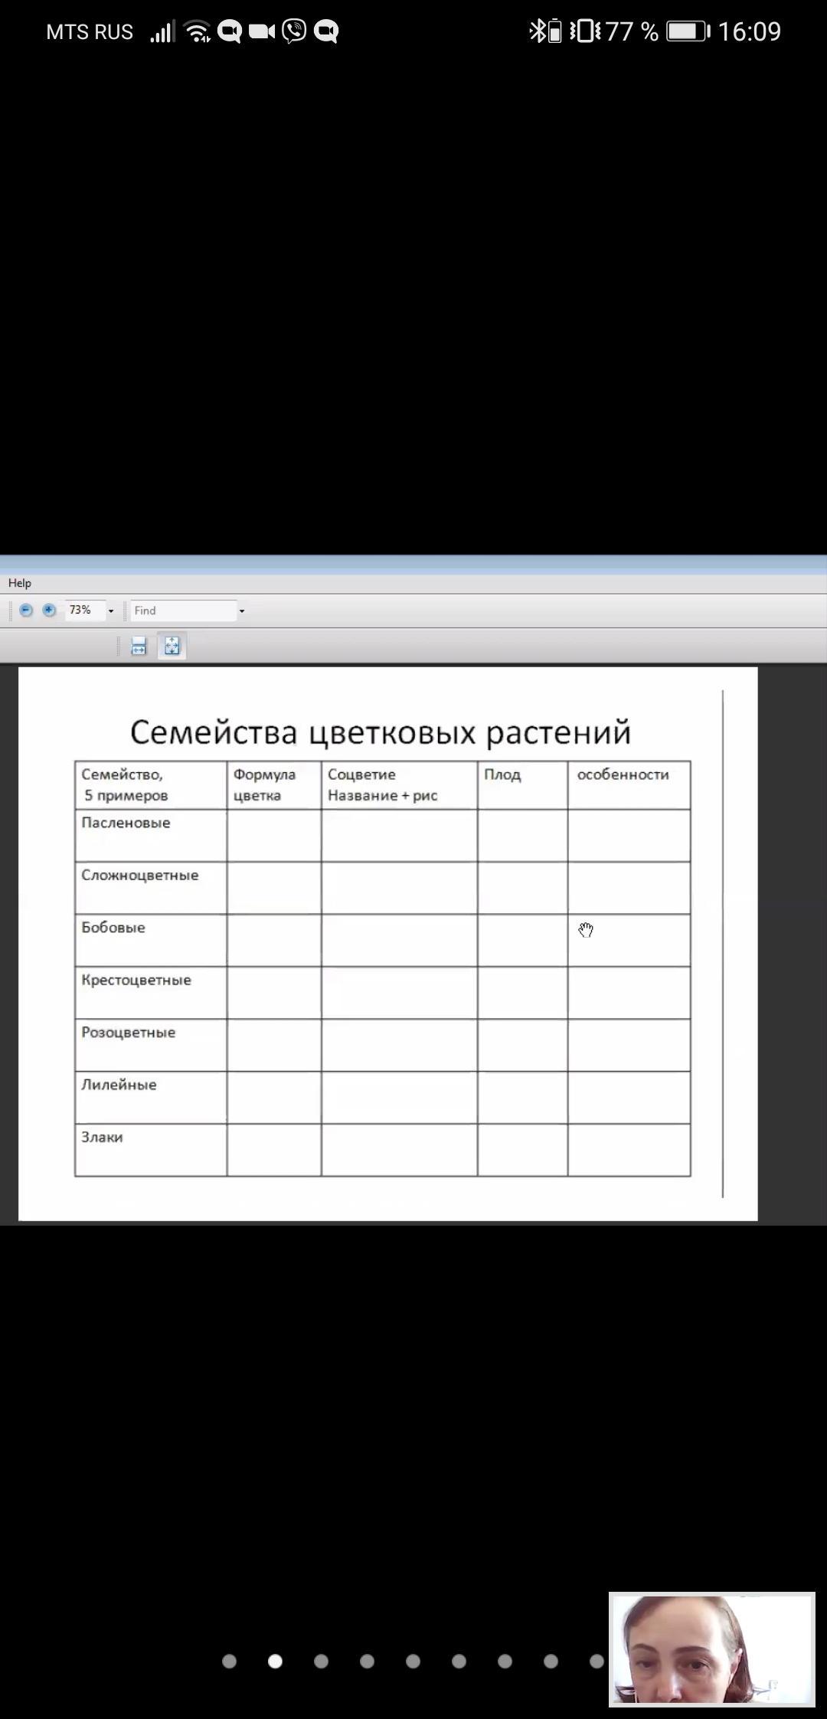Tap the Bluetooth status bar icon
The image size is (827, 1719).
[538, 31]
